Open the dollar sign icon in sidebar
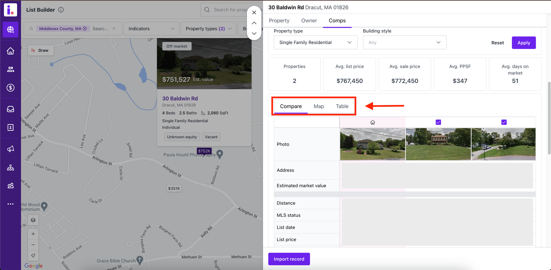Screen dimensions: 551x270 (10, 88)
